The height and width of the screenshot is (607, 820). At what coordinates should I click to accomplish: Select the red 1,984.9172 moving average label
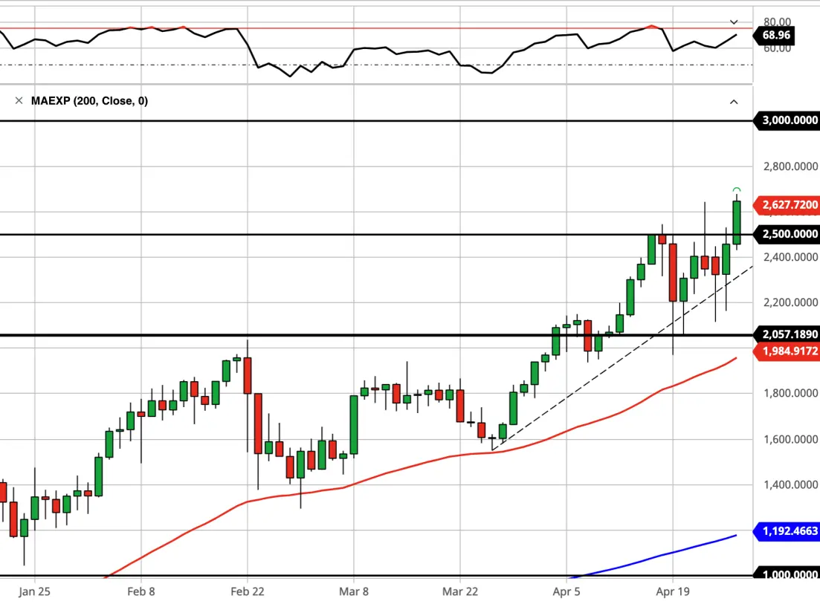tap(787, 351)
